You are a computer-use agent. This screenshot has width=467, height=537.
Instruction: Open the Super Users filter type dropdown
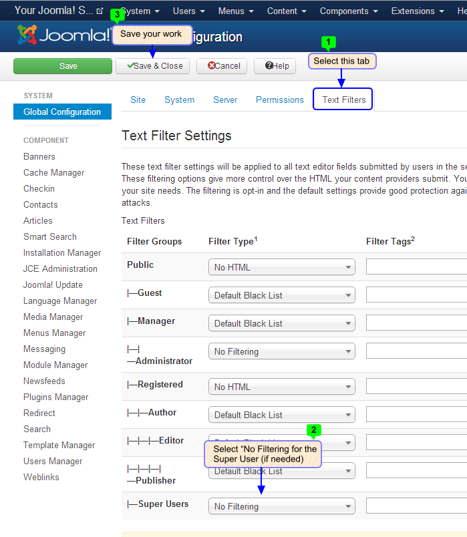[x=282, y=506]
